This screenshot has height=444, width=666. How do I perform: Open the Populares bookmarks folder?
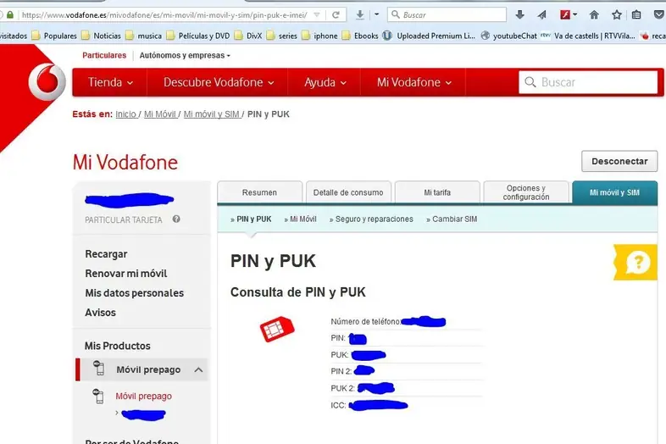[x=54, y=36]
